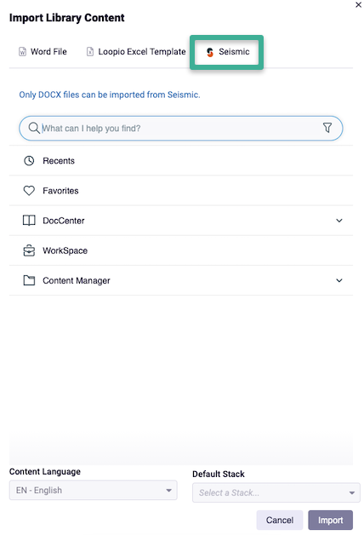The height and width of the screenshot is (535, 364).
Task: Click the Seismic logo icon
Action: (210, 52)
